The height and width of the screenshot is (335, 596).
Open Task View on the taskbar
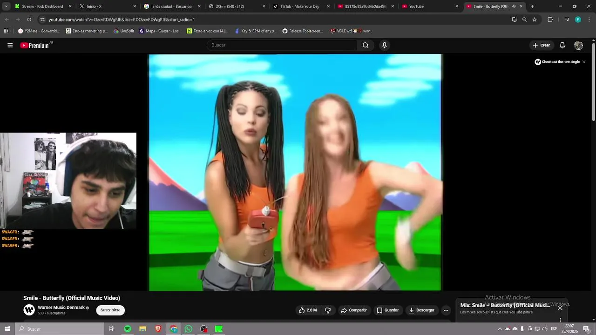click(x=112, y=329)
